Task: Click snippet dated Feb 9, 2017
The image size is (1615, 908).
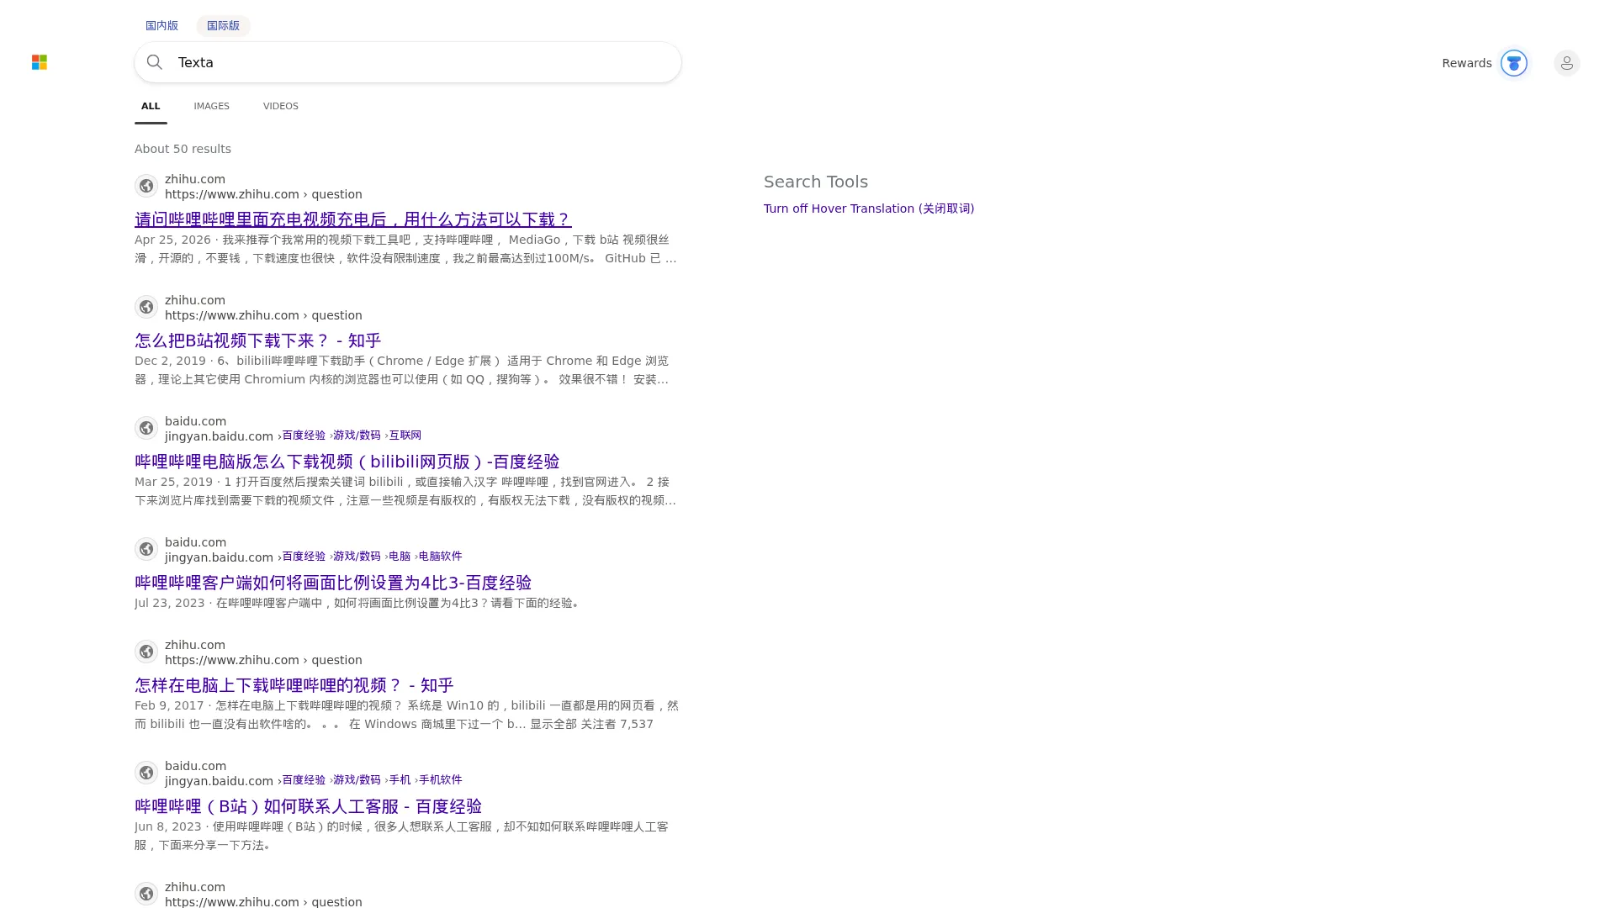Action: click(x=406, y=715)
